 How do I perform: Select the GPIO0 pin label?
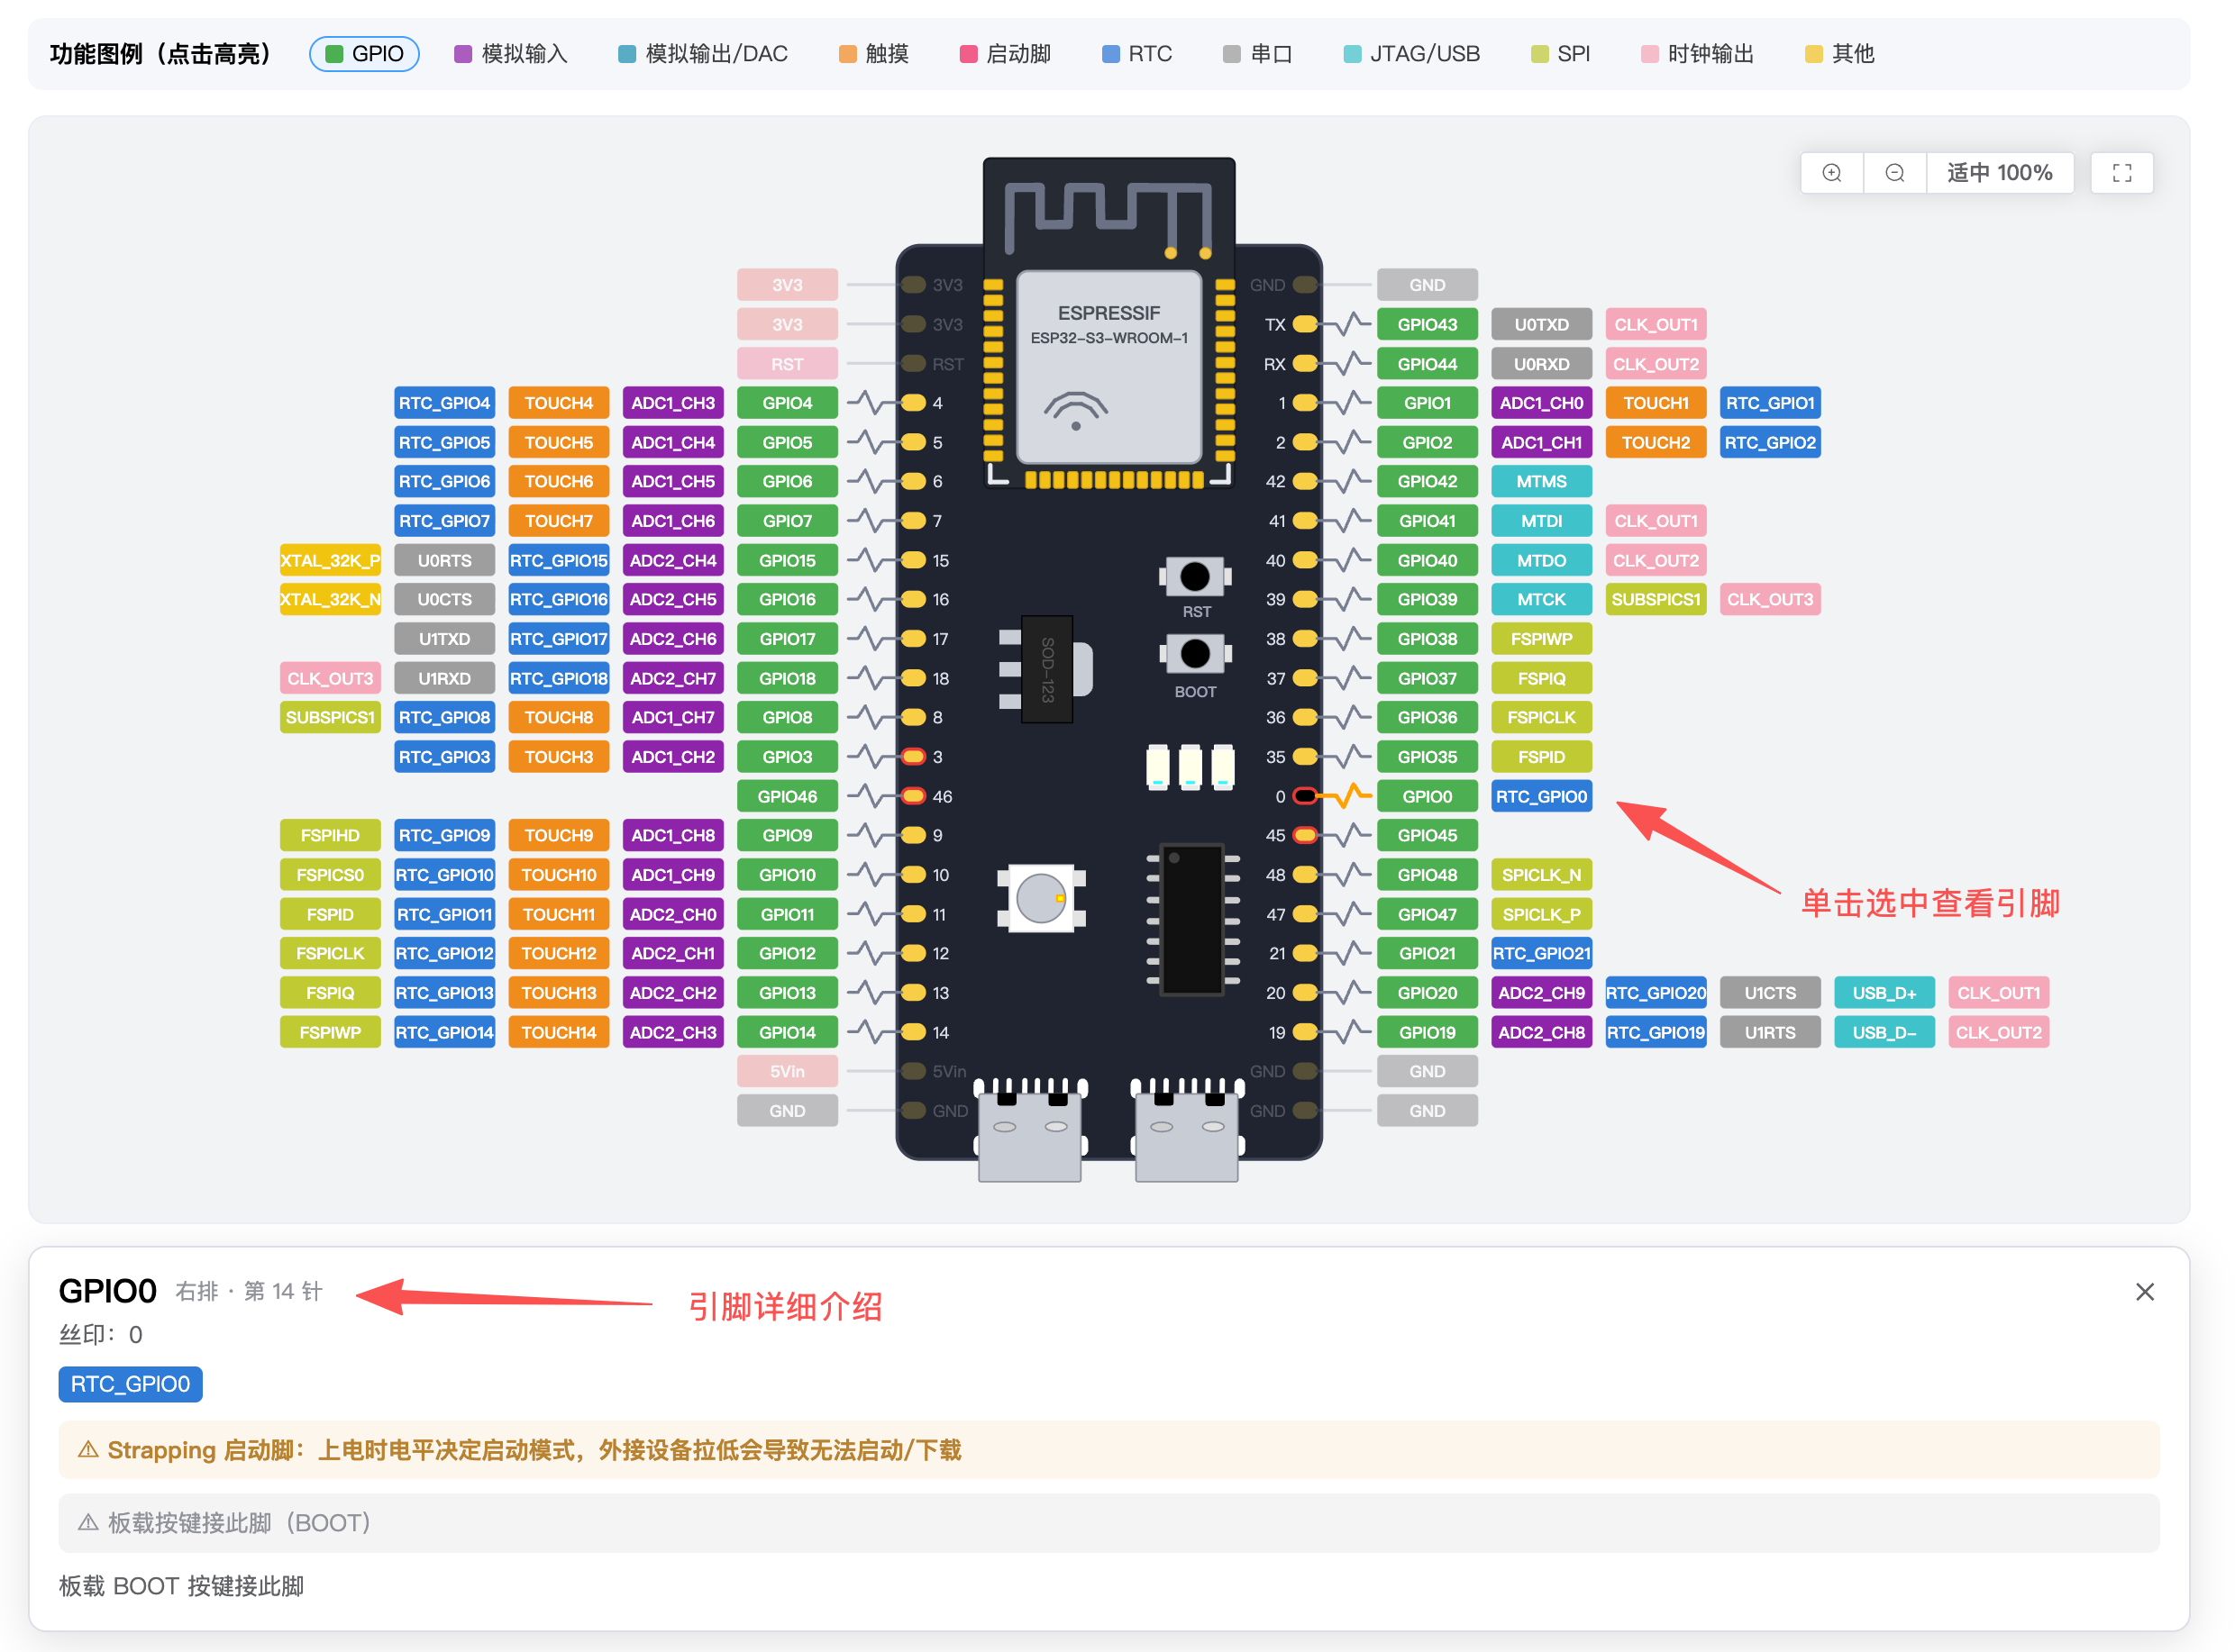pos(1427,796)
